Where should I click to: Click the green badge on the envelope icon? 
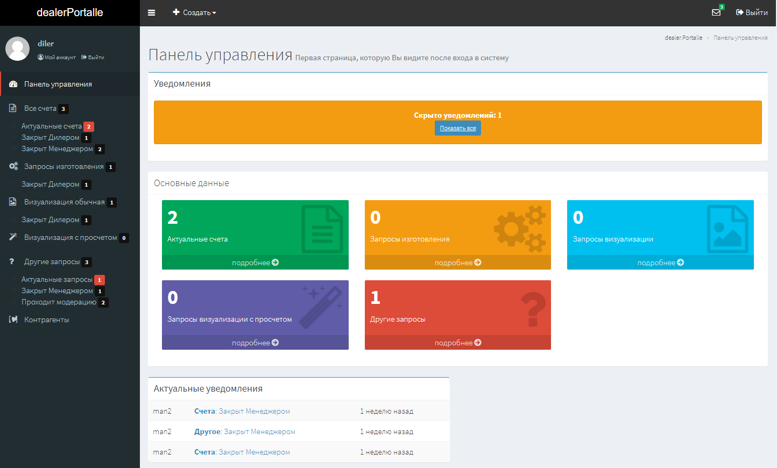722,7
